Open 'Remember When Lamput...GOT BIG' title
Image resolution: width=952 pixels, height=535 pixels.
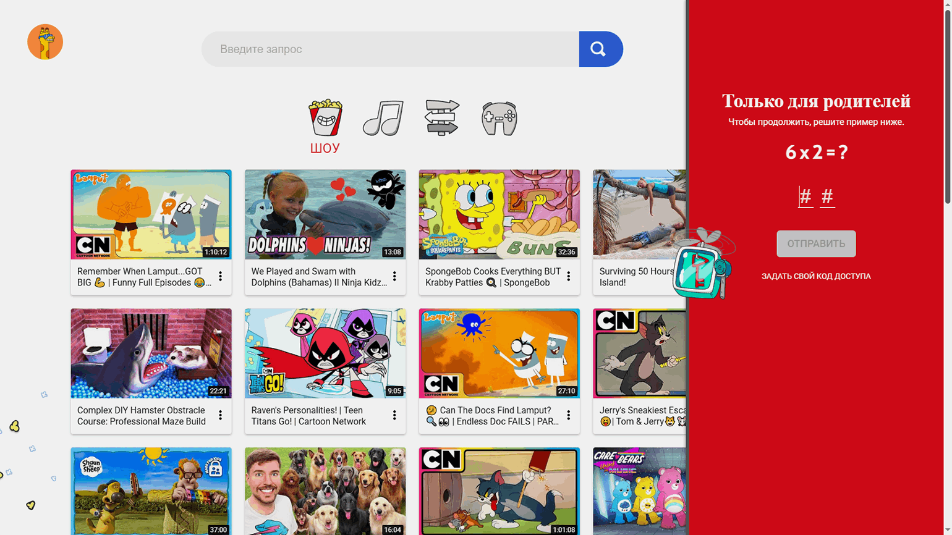(144, 277)
